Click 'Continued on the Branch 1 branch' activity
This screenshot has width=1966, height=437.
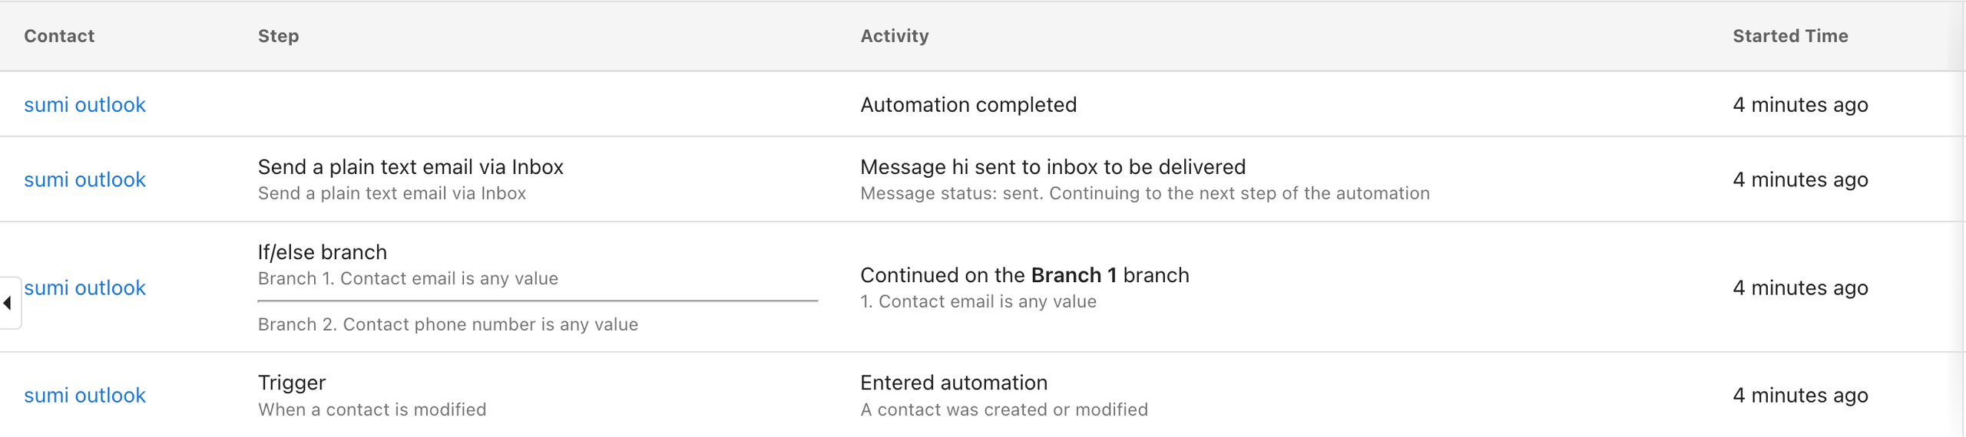click(x=1024, y=275)
